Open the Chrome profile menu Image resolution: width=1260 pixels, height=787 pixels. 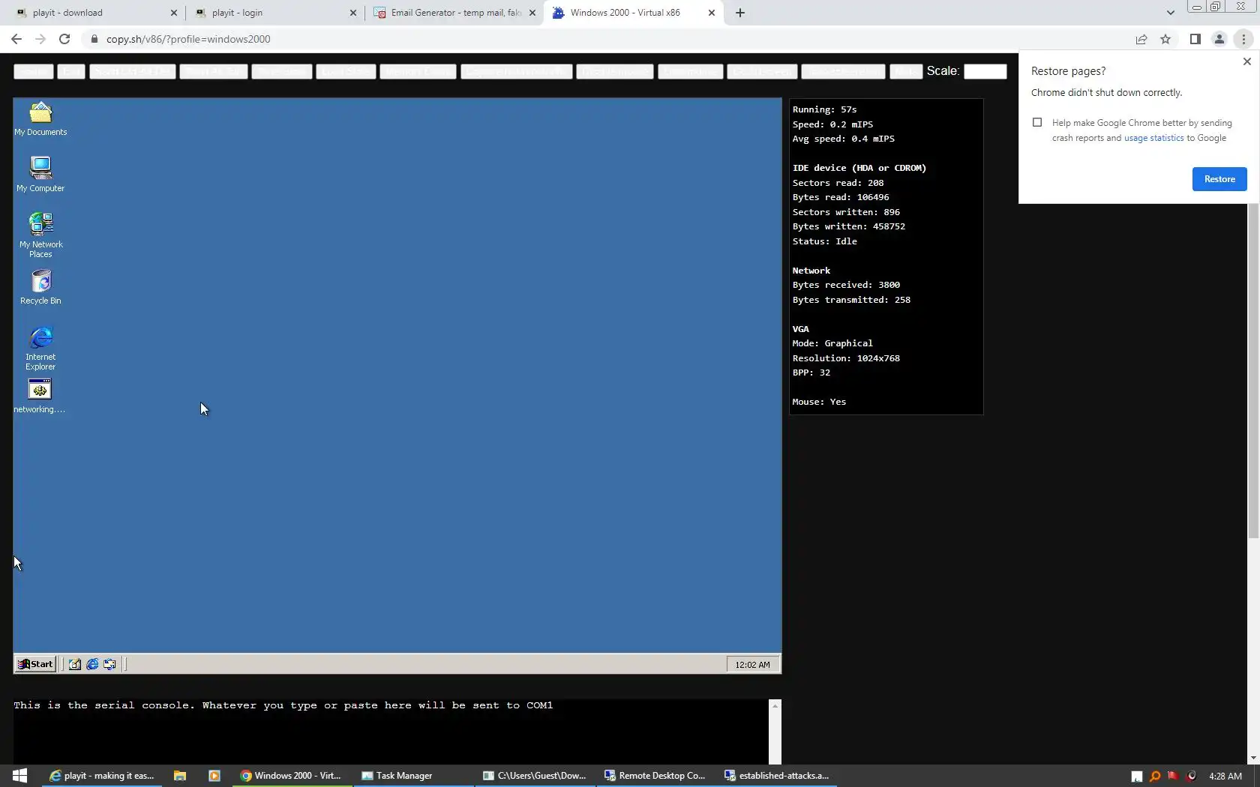[1219, 39]
